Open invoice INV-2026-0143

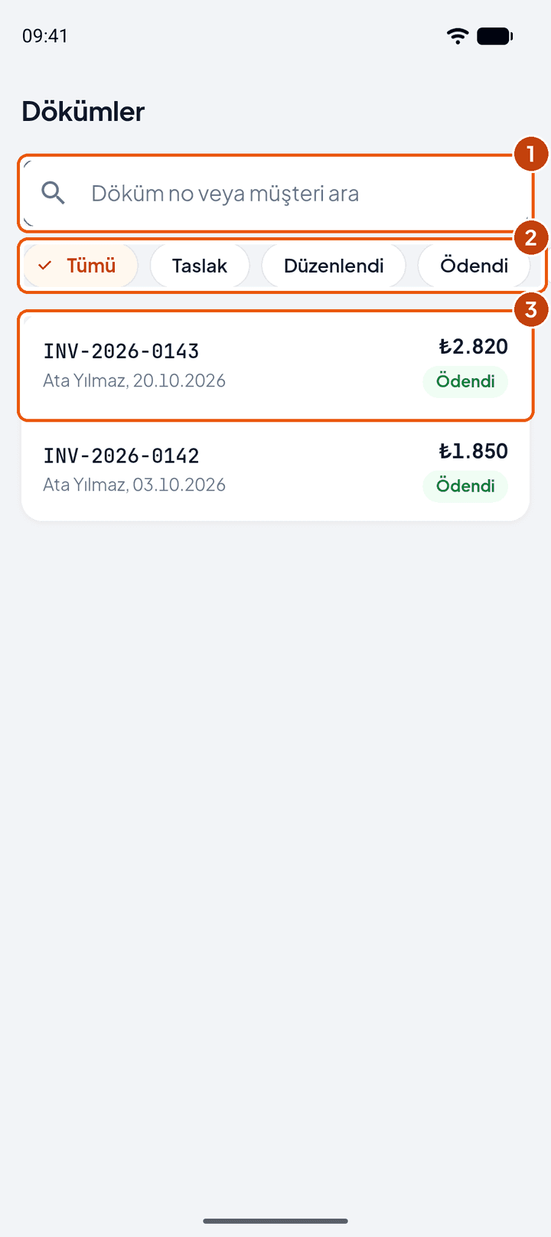[x=275, y=365]
